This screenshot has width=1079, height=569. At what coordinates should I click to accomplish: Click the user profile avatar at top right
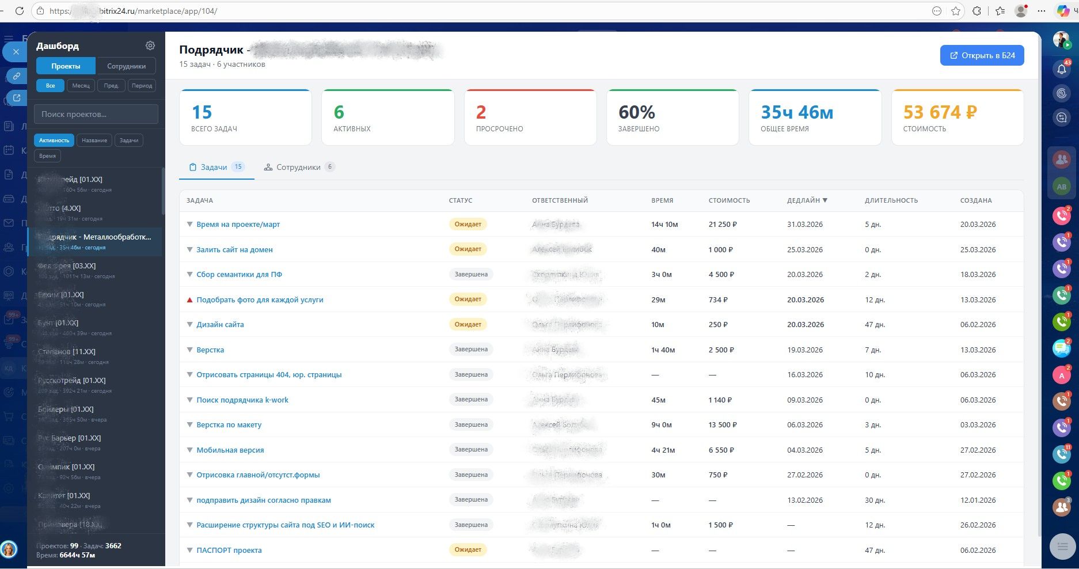[x=1061, y=40]
